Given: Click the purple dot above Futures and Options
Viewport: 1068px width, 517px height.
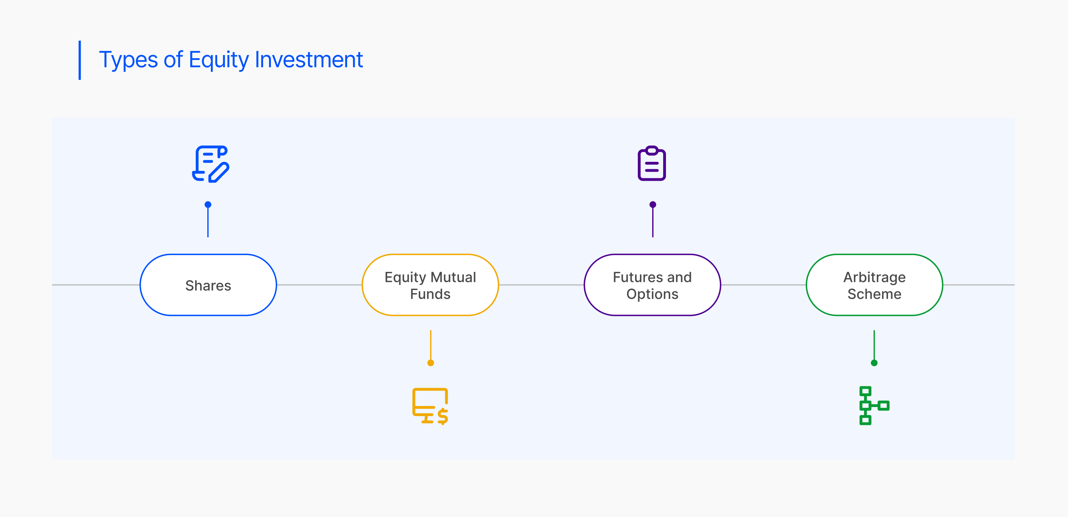Looking at the screenshot, I should pos(653,205).
